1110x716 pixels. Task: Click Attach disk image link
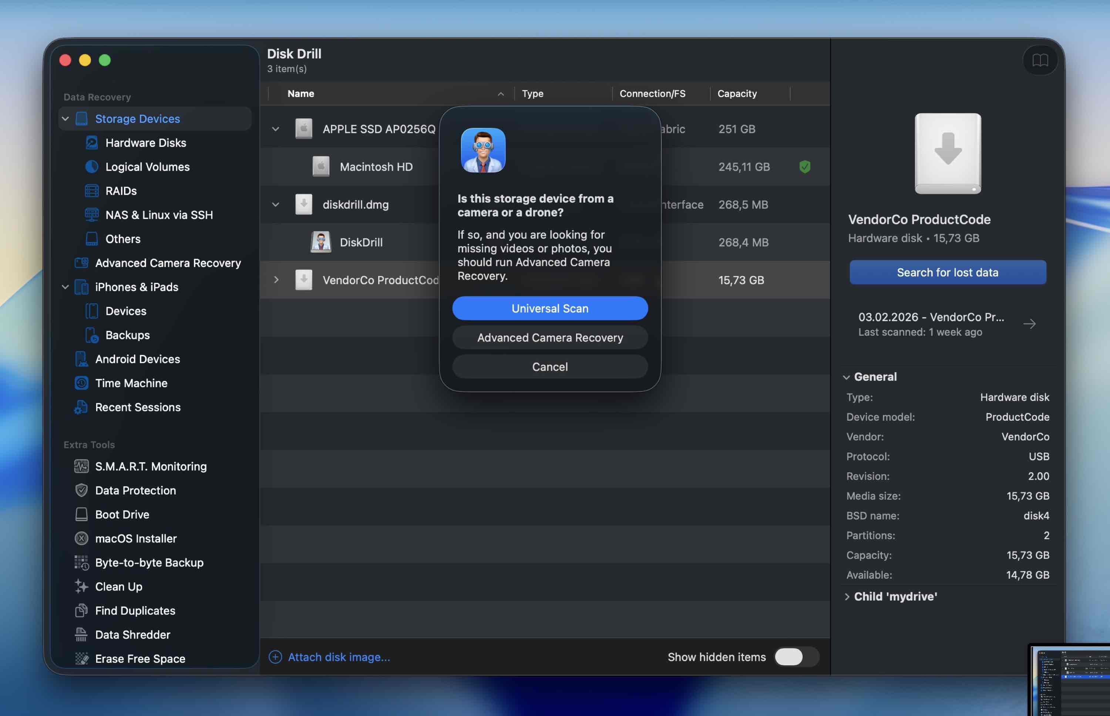click(x=339, y=657)
